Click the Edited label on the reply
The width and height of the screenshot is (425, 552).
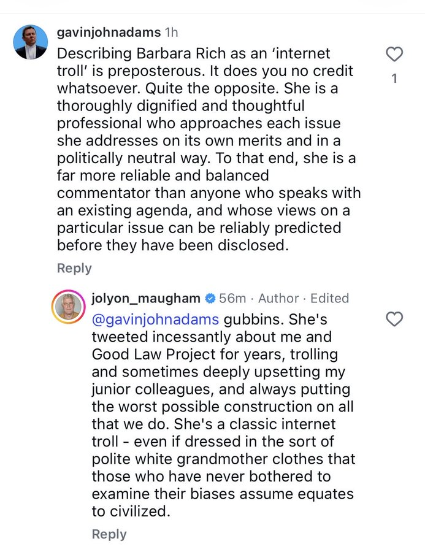[x=329, y=299]
